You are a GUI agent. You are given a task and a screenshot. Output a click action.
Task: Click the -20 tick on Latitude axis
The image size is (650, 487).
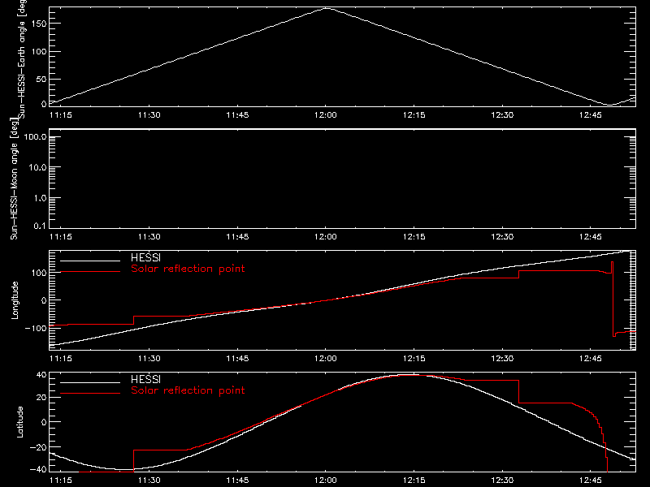tap(38, 447)
